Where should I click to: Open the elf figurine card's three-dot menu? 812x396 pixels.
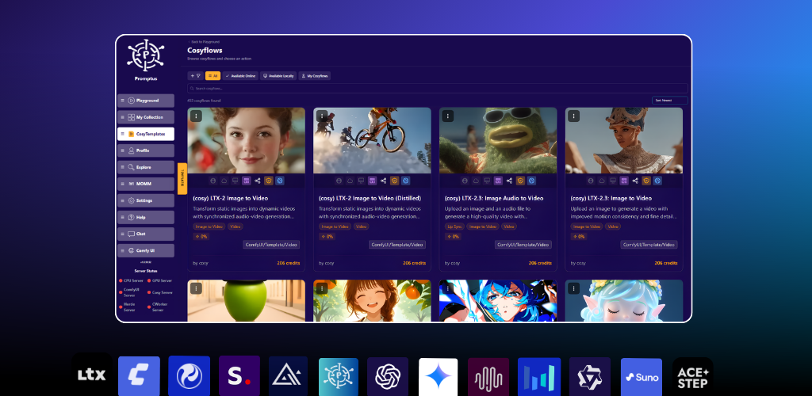point(573,288)
